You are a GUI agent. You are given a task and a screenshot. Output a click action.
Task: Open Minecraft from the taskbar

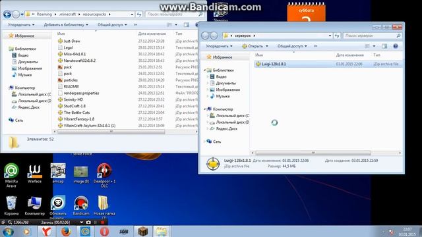pyautogui.click(x=143, y=231)
